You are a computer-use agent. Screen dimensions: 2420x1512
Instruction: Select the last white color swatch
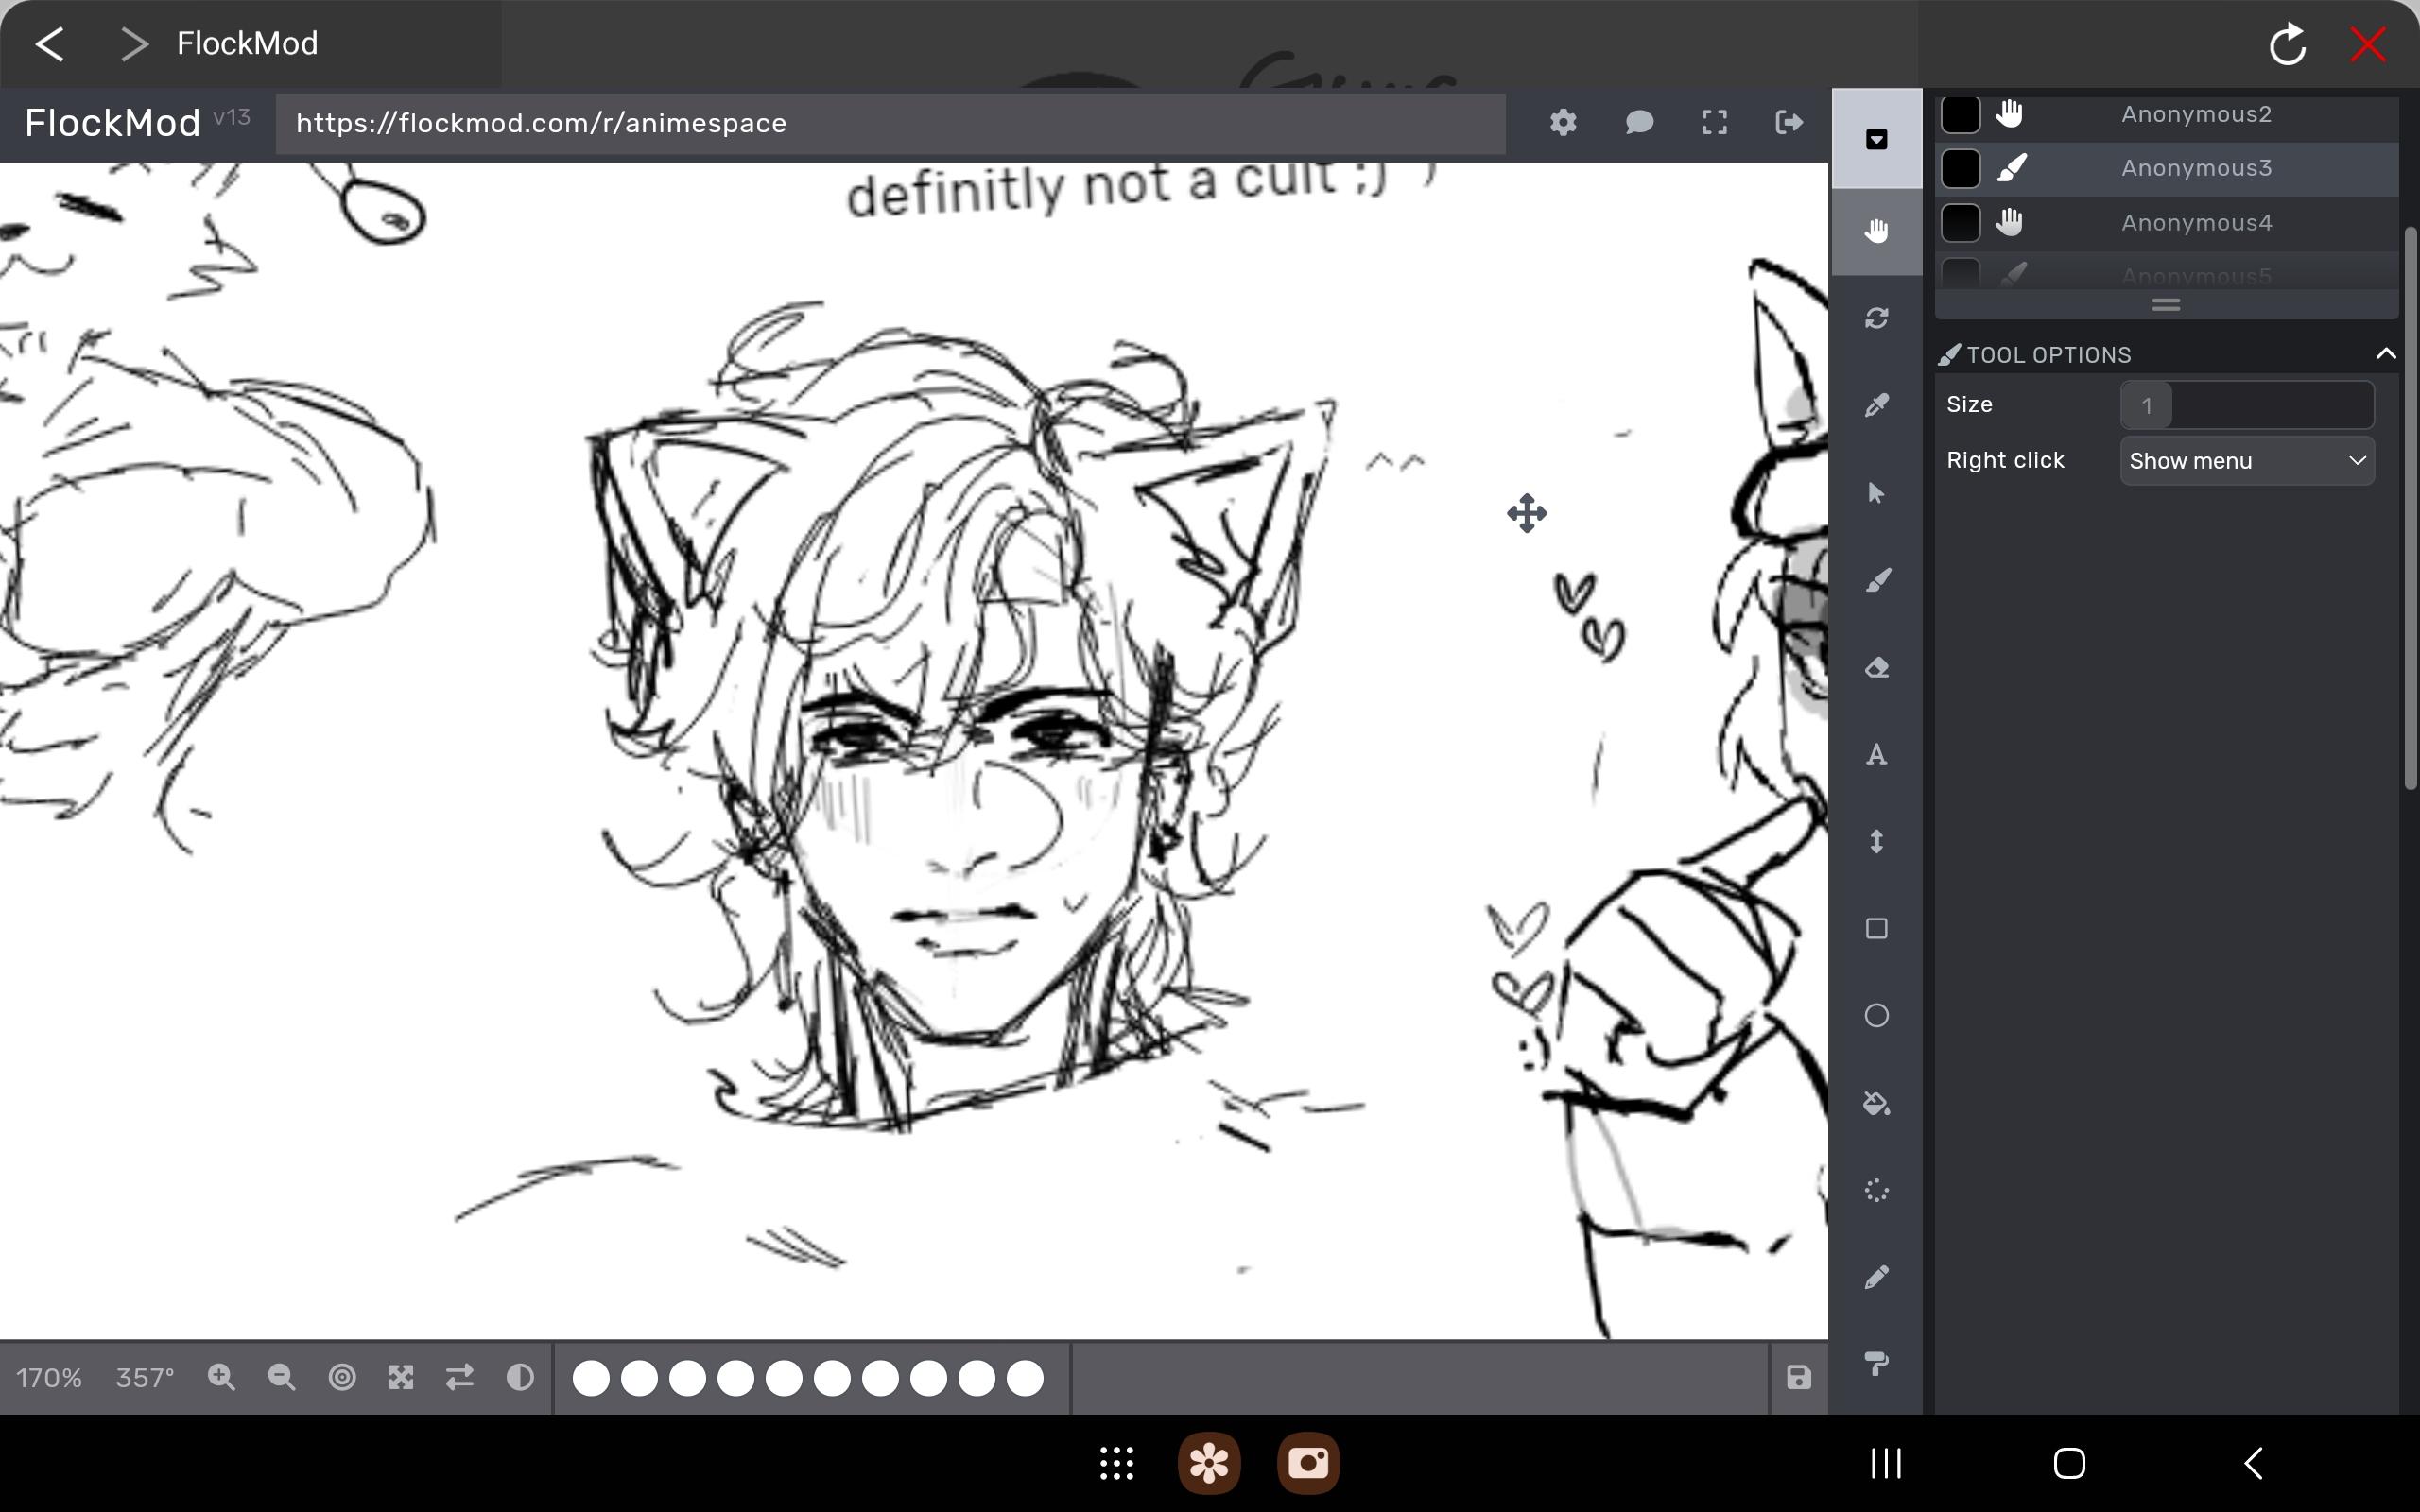click(x=1025, y=1378)
